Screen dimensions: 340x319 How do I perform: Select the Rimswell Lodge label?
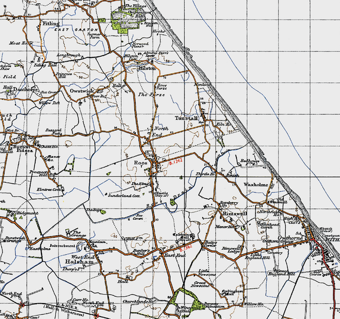[x=231, y=250]
